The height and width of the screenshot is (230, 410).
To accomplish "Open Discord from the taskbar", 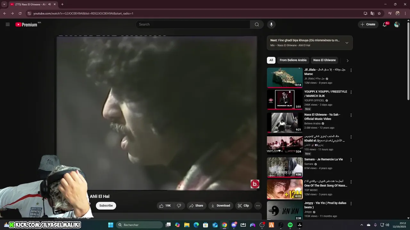I will [234, 225].
